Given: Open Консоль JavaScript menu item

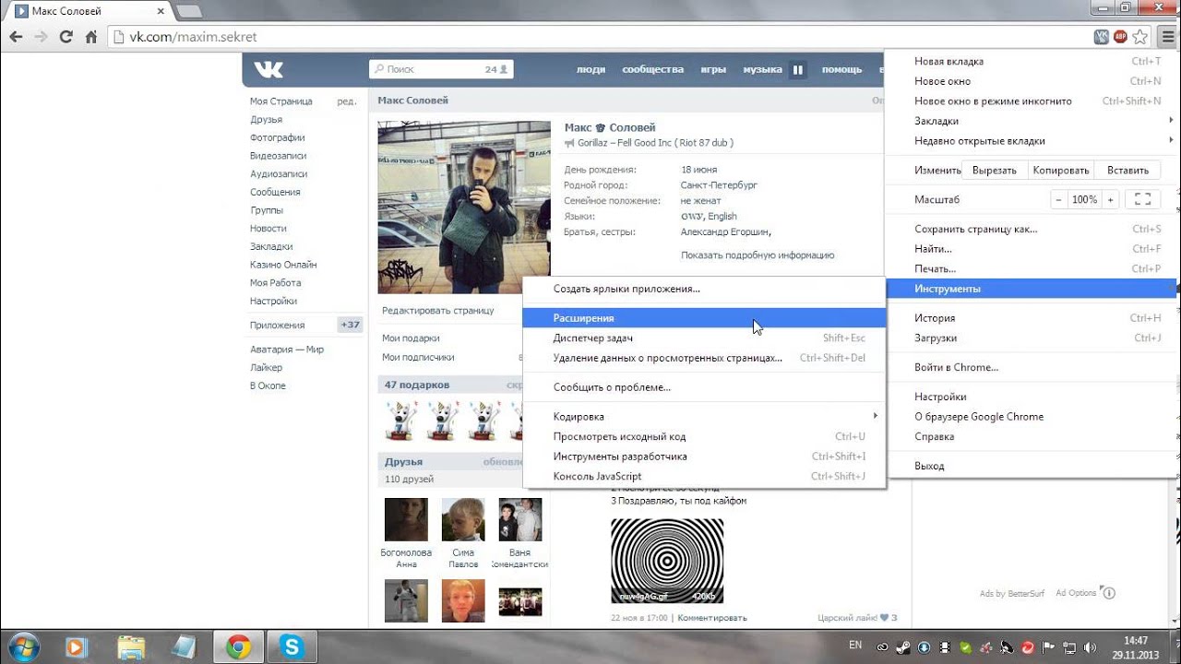Looking at the screenshot, I should pyautogui.click(x=704, y=477).
